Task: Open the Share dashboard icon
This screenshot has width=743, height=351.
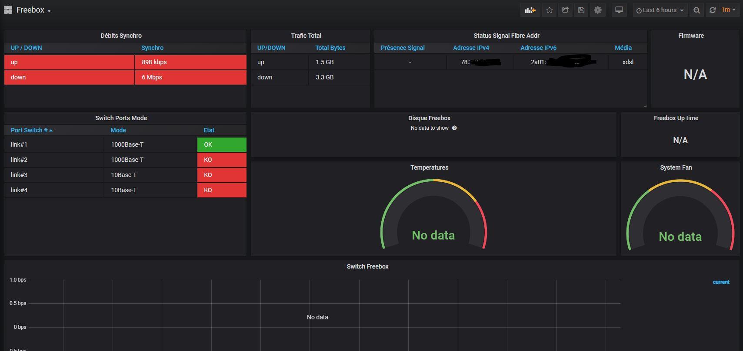Action: [x=565, y=10]
